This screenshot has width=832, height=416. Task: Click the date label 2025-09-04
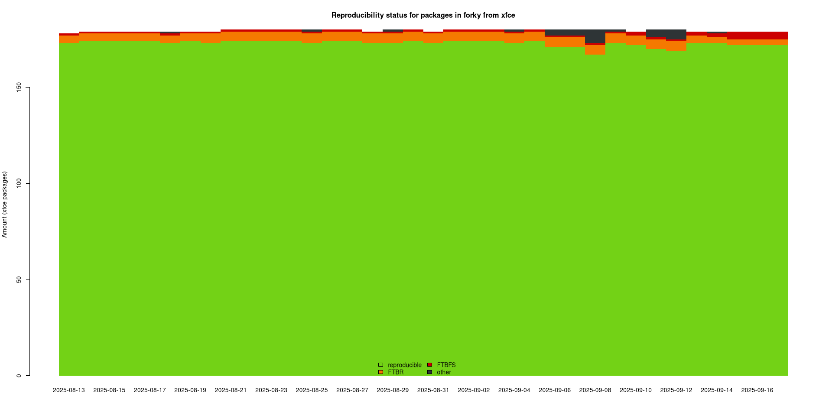click(514, 390)
